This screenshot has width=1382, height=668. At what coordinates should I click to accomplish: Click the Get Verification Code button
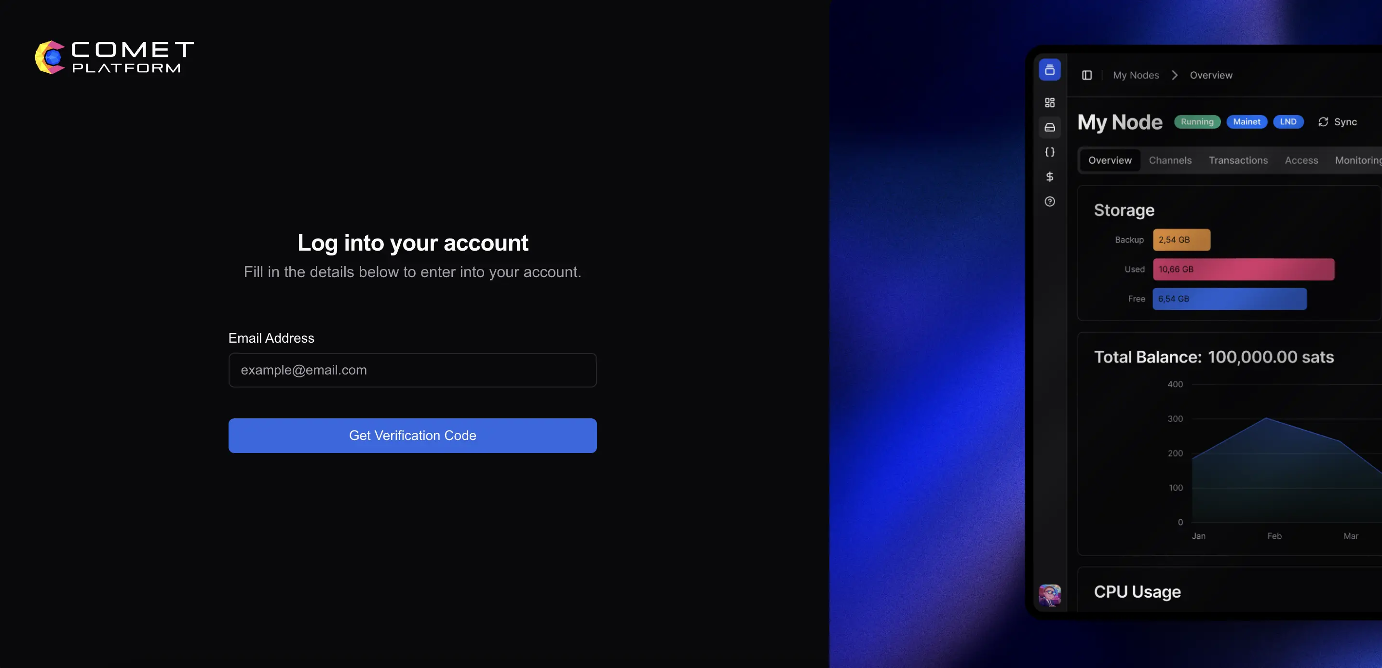pos(412,435)
